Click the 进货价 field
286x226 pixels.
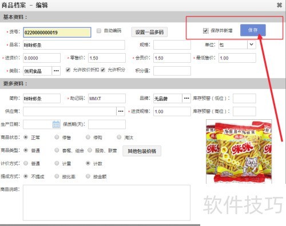(42, 58)
